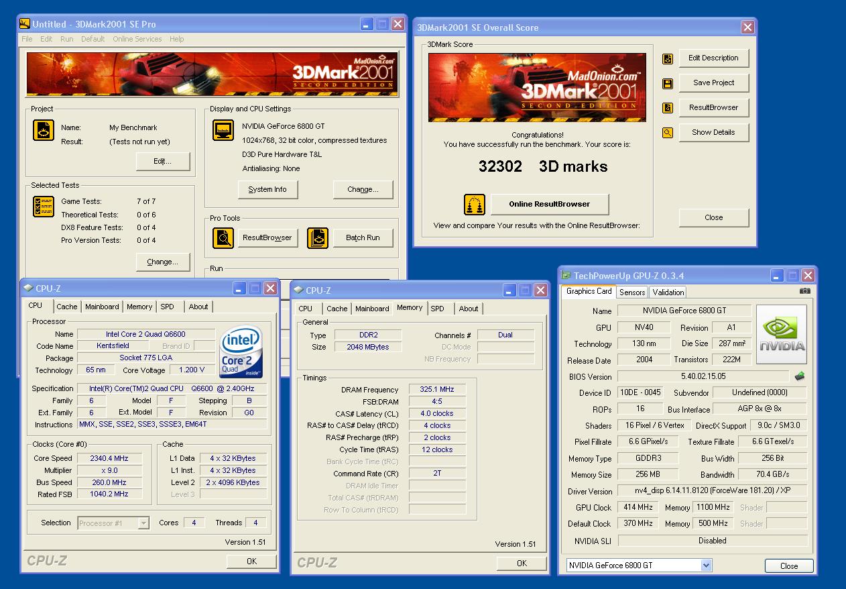846x589 pixels.
Task: Click the Close button in GPU-Z
Action: click(x=789, y=566)
